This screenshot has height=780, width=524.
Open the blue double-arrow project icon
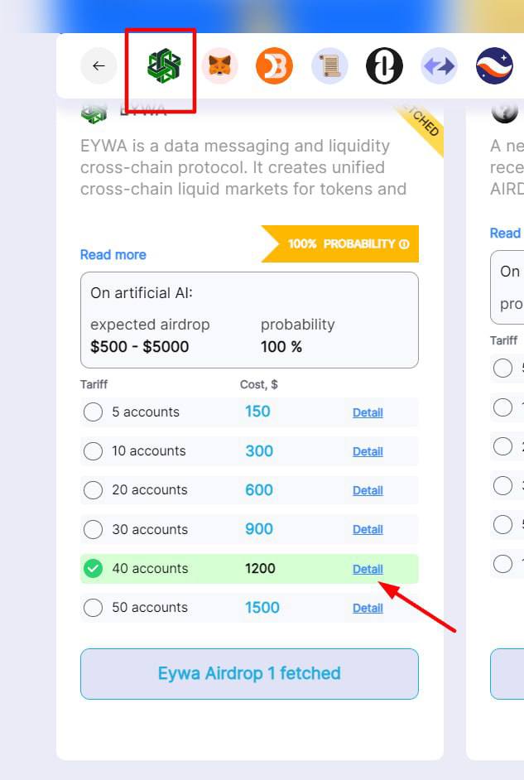click(439, 65)
